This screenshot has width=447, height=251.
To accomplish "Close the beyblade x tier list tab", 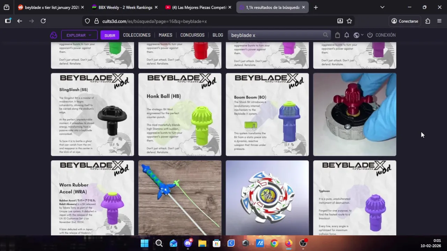I will click(x=82, y=7).
